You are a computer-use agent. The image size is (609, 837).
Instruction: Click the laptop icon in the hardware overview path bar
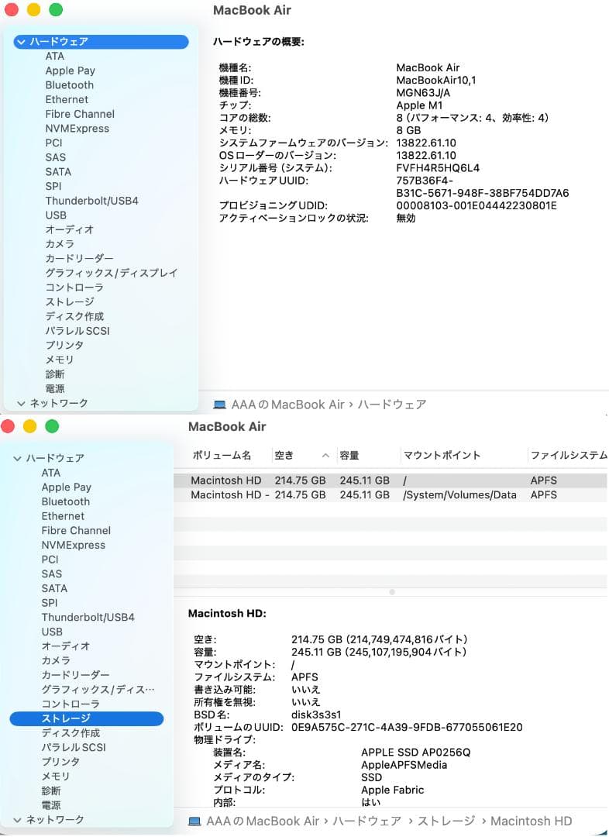tap(219, 405)
